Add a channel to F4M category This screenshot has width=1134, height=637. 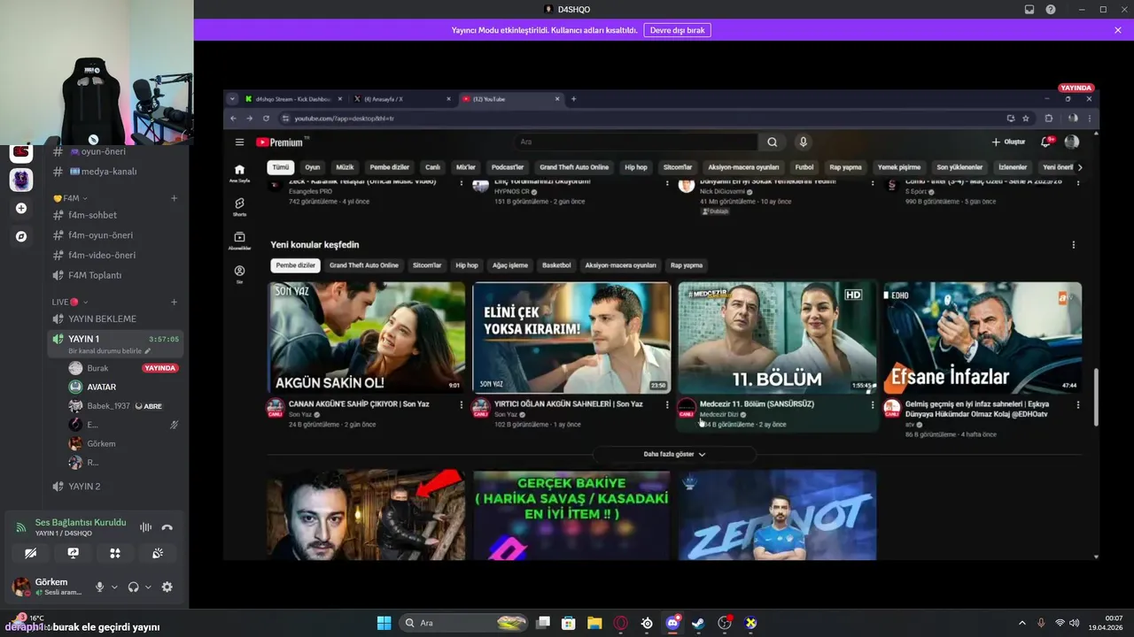pyautogui.click(x=174, y=198)
